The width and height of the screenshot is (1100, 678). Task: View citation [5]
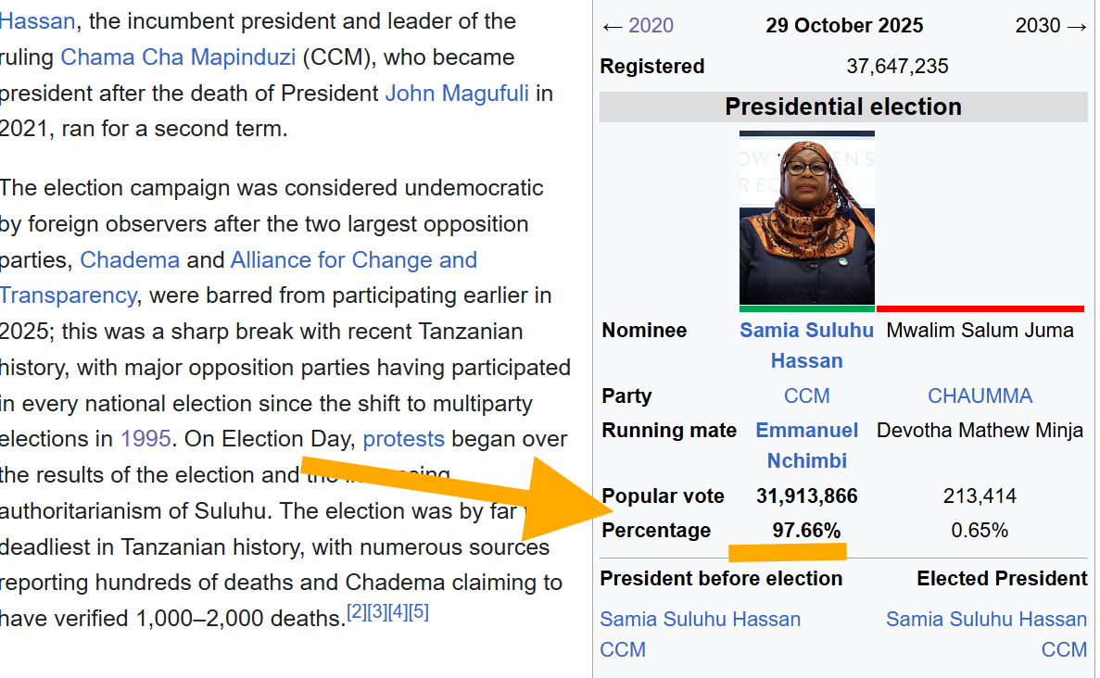coord(419,612)
